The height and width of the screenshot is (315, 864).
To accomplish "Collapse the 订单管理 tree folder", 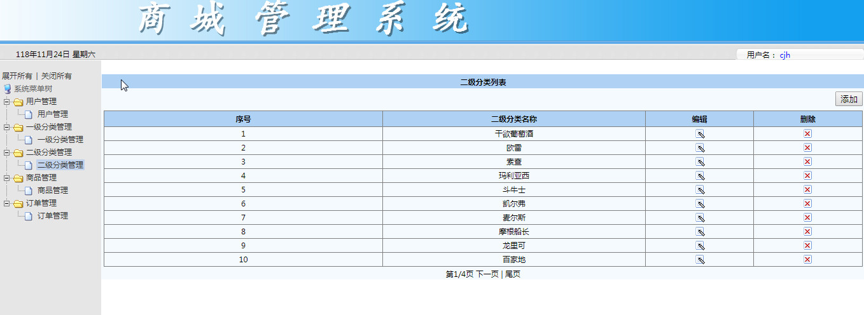I will point(6,203).
